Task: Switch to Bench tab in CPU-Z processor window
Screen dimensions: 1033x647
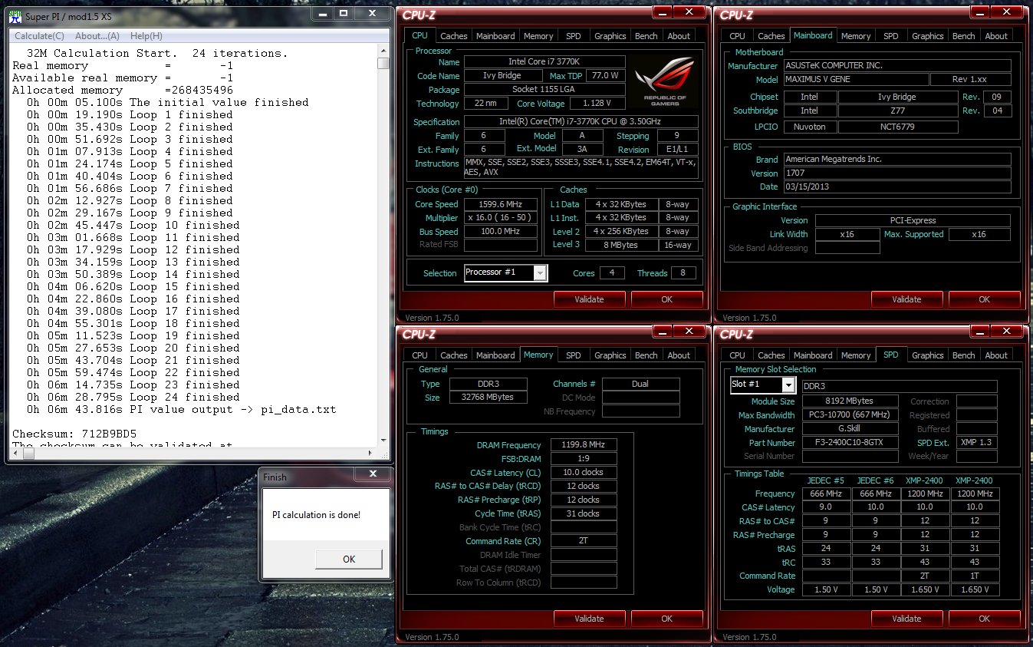Action: tap(646, 36)
